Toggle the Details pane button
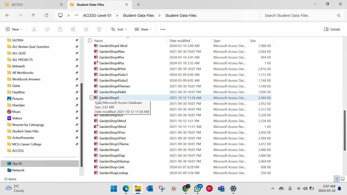 (x=332, y=29)
